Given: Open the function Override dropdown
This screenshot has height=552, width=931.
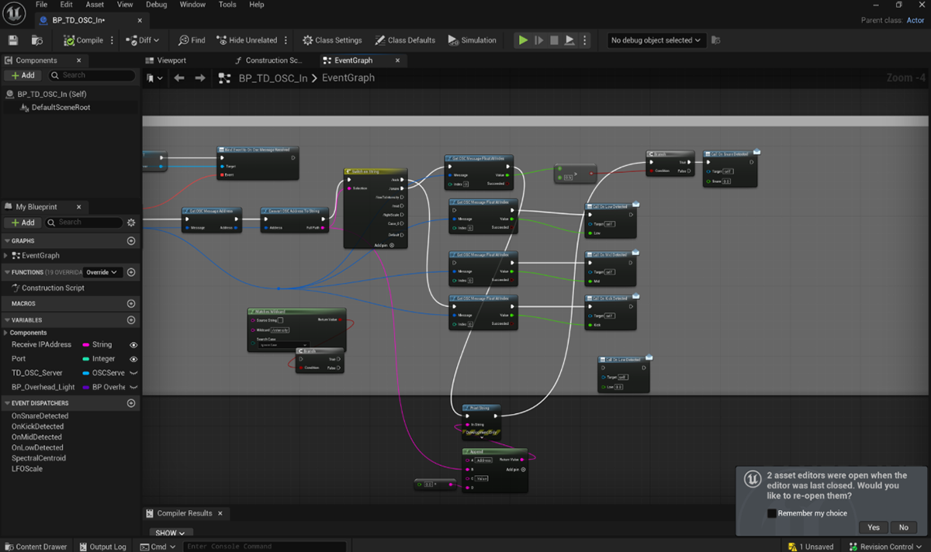Looking at the screenshot, I should (x=103, y=272).
